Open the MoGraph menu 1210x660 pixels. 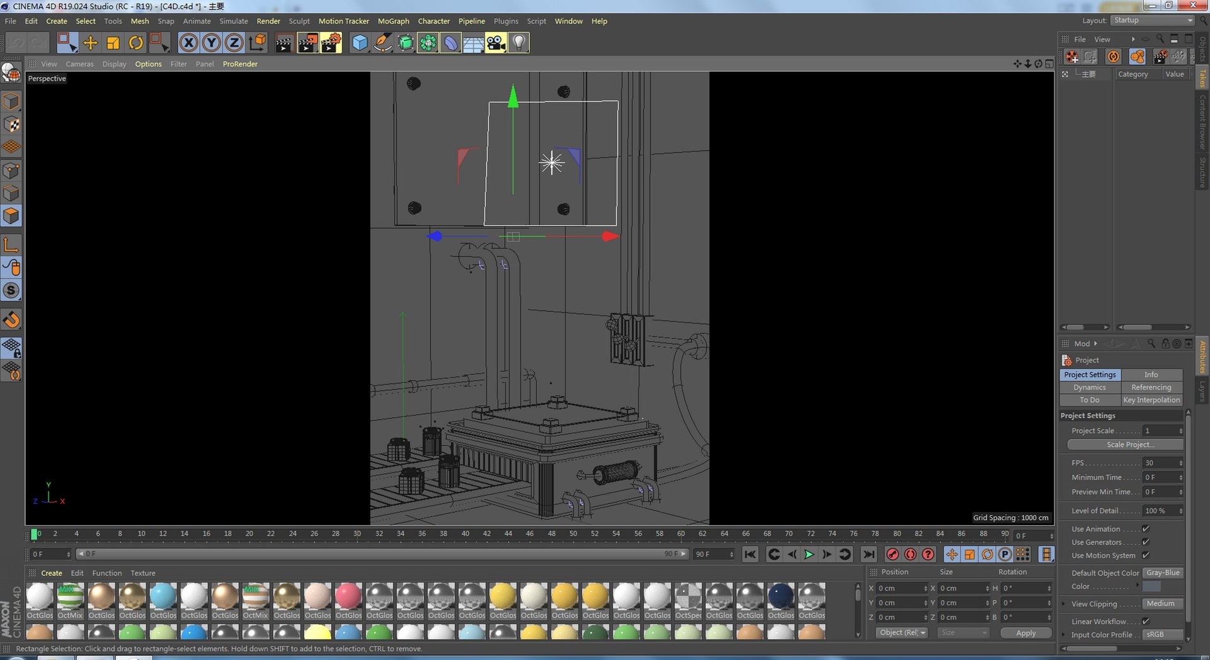coord(393,21)
